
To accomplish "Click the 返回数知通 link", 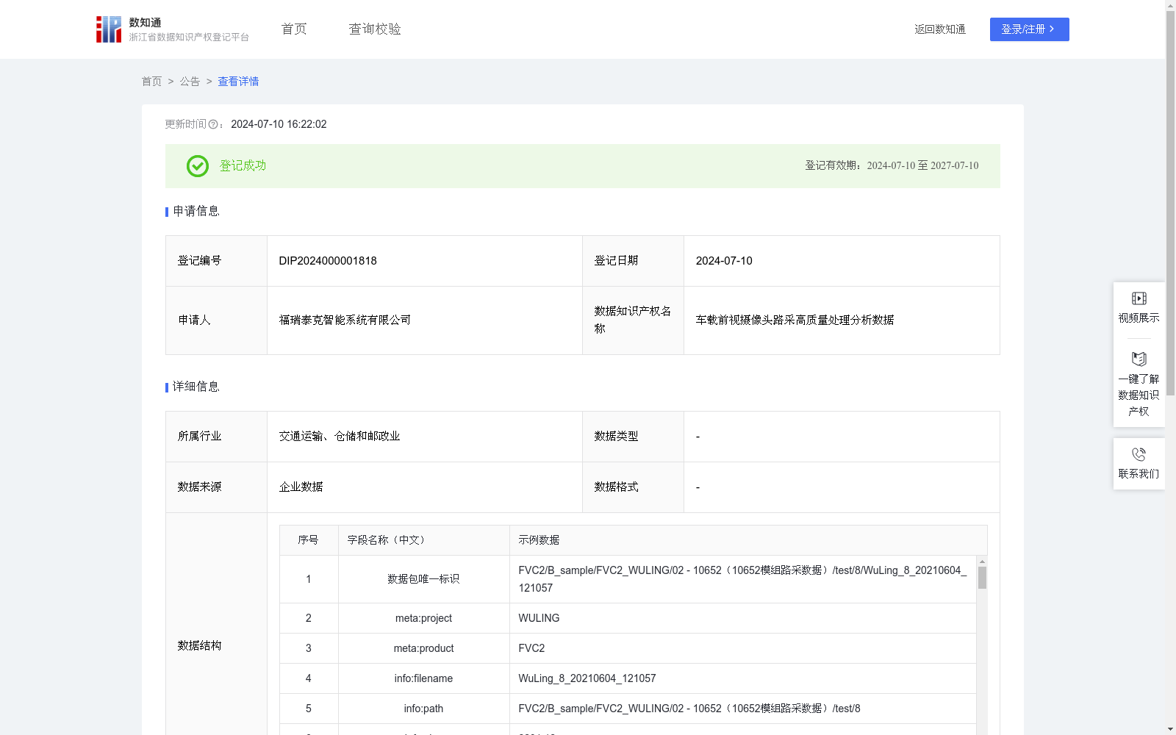I will pos(940,29).
